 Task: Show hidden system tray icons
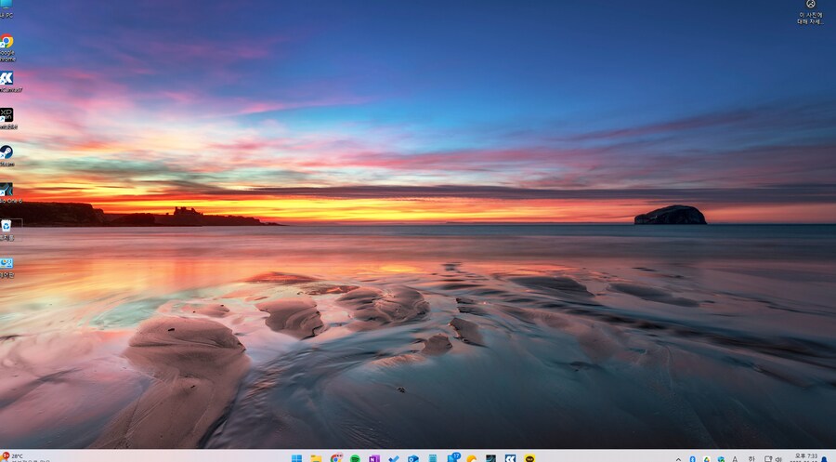(x=678, y=459)
